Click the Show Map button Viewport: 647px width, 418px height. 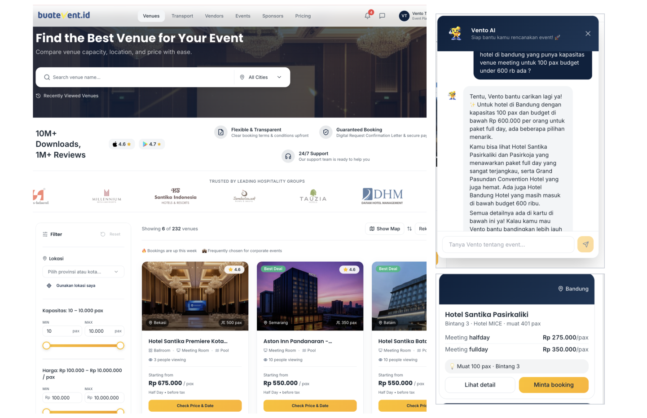(385, 229)
